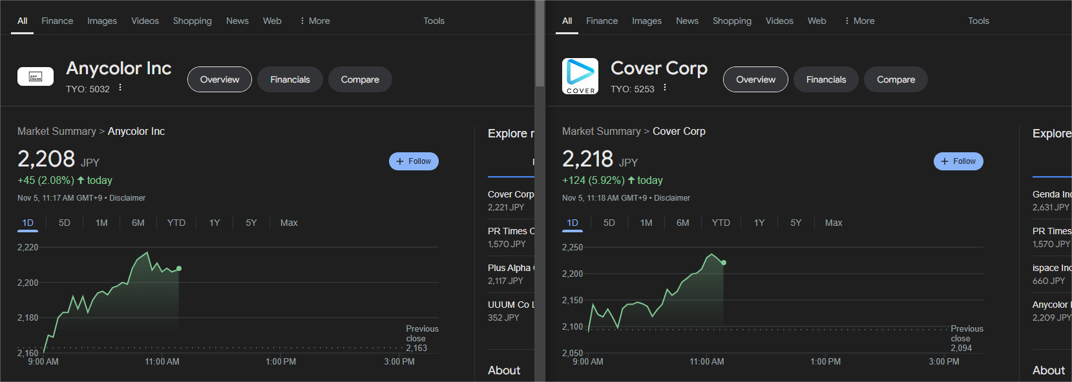
Task: Open ispace Inc related stock
Action: click(x=1052, y=274)
